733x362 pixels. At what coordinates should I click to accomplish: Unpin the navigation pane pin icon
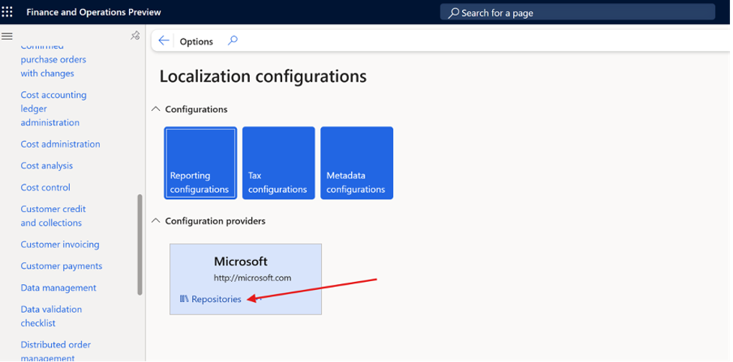(135, 36)
